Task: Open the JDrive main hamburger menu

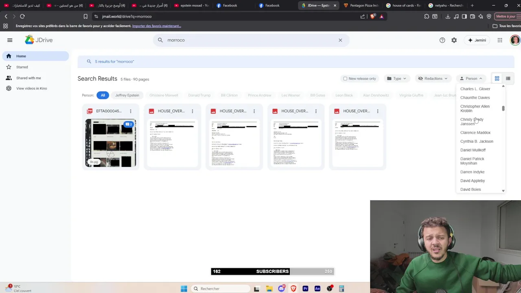Action: coord(10,40)
